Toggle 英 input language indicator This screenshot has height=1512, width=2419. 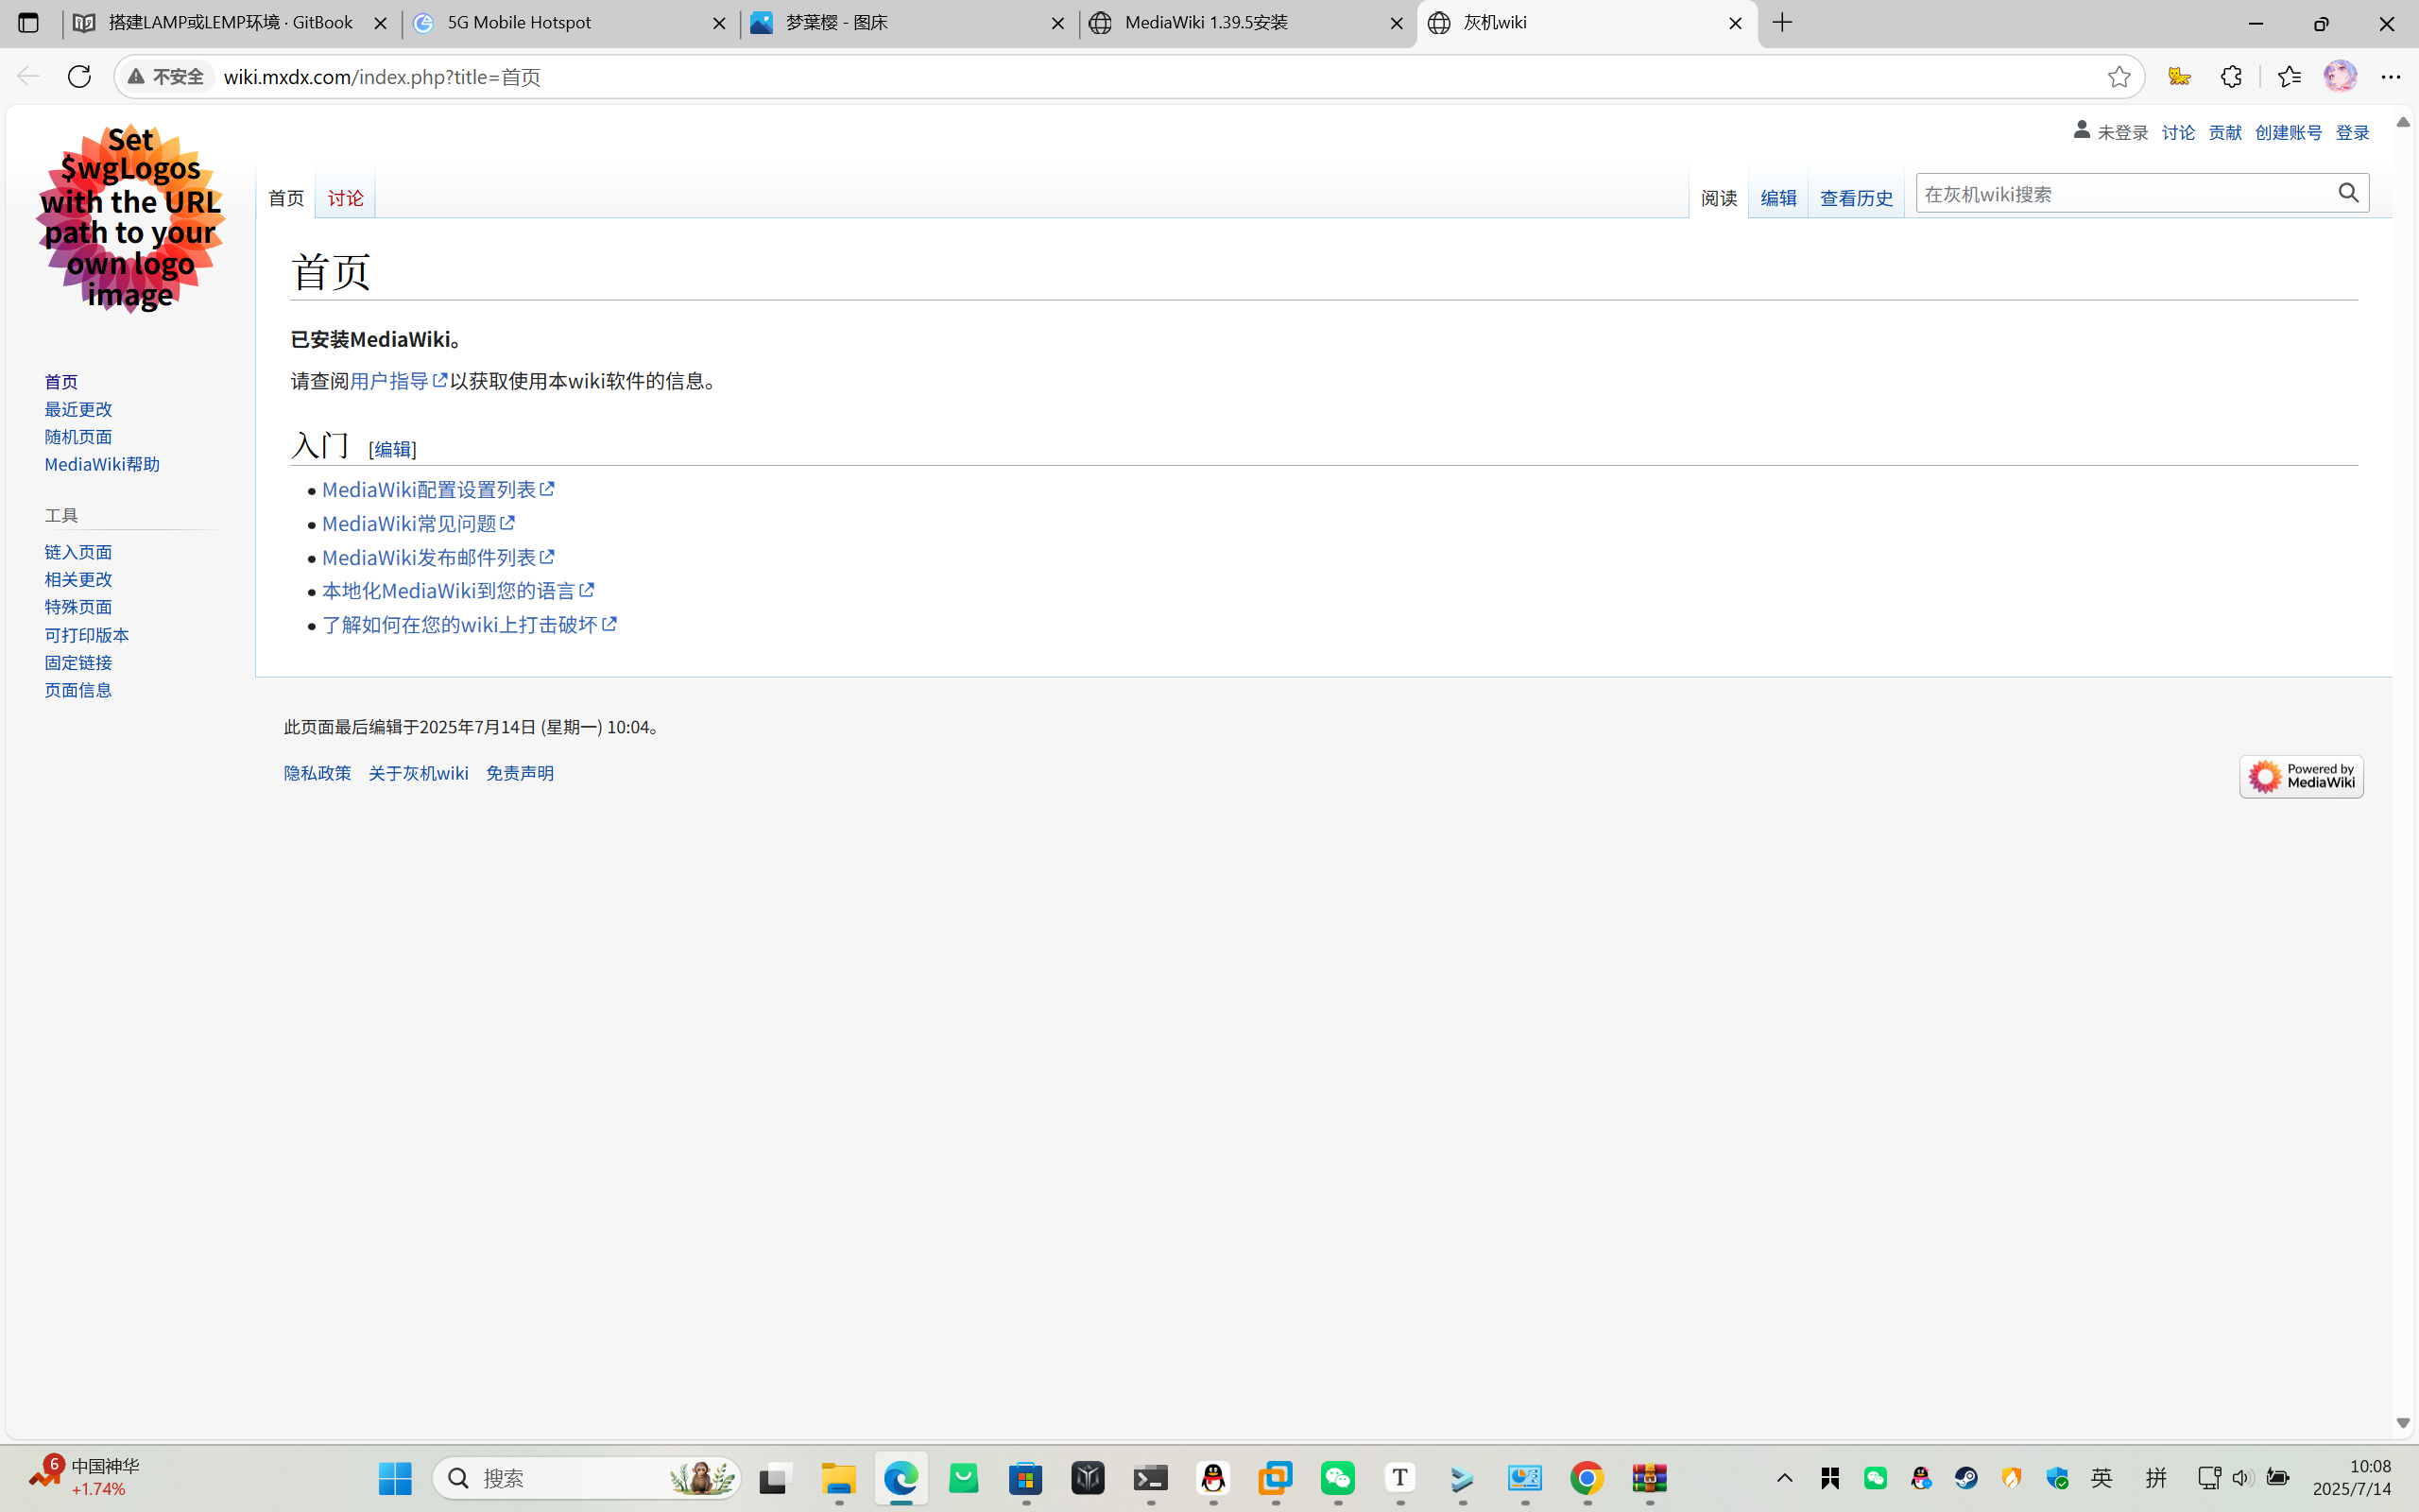(2102, 1478)
